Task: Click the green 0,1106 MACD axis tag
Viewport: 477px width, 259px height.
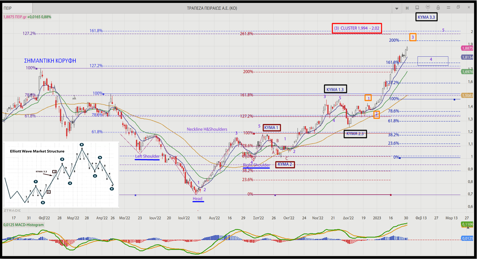Action: coord(467,224)
